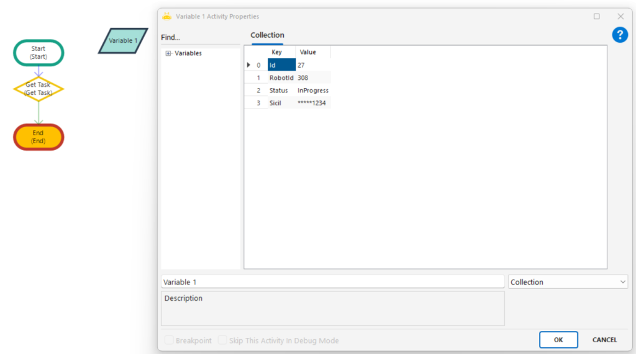Click the Variable 1 parallelogram shape

click(x=123, y=41)
